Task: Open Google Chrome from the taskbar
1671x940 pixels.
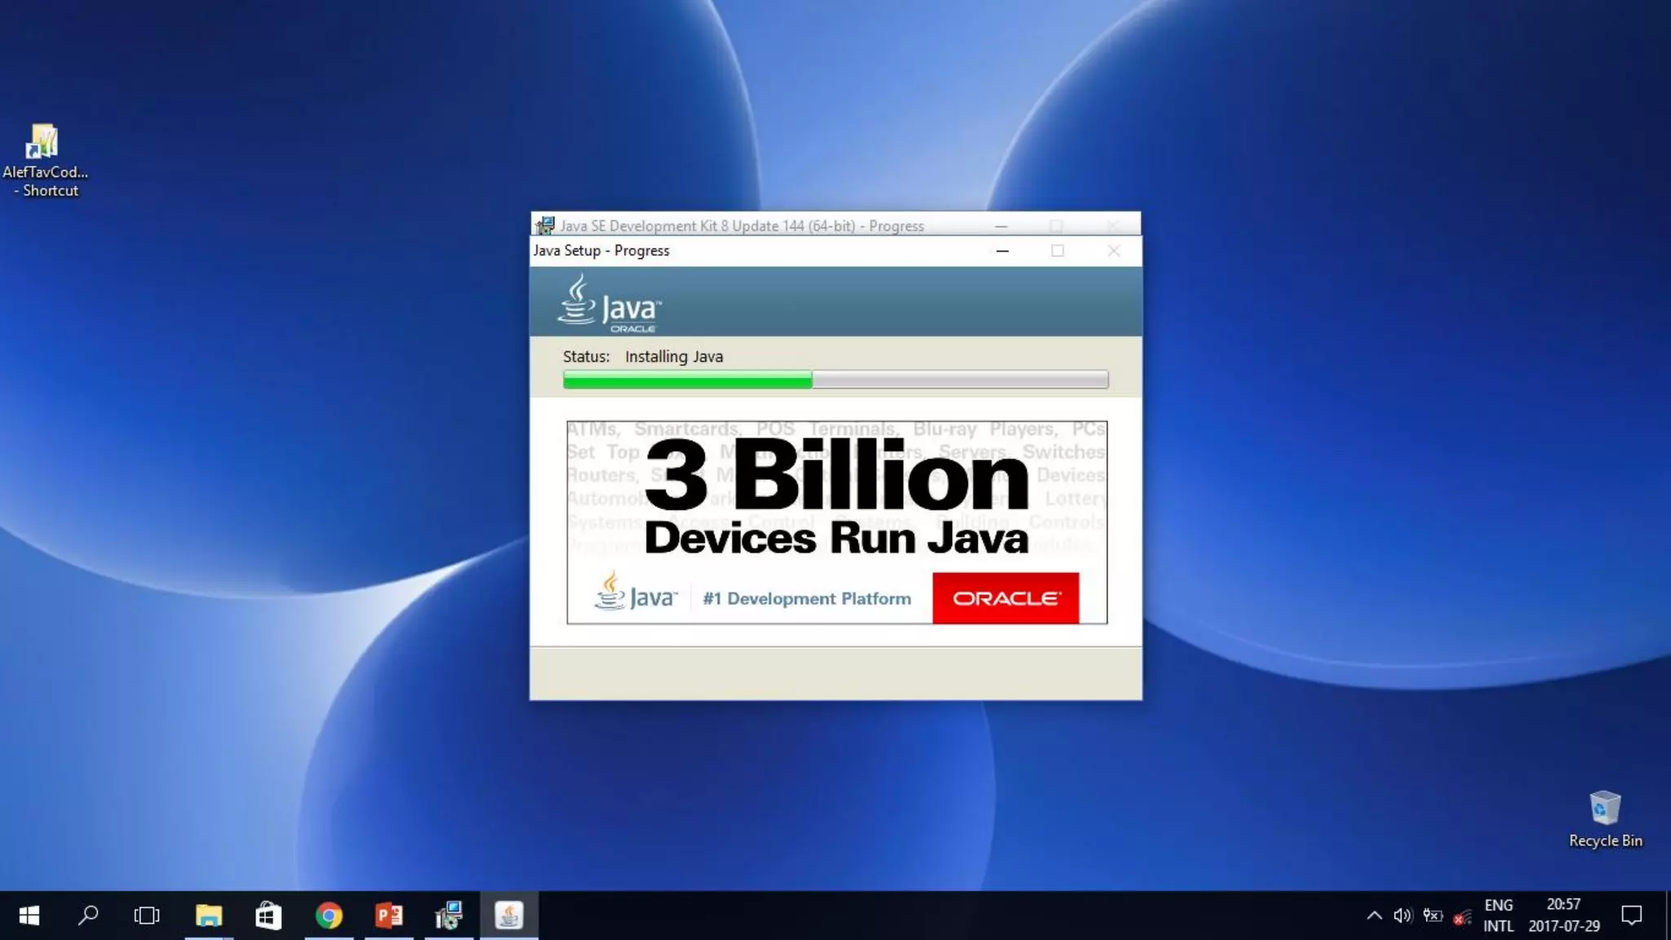Action: click(x=329, y=916)
